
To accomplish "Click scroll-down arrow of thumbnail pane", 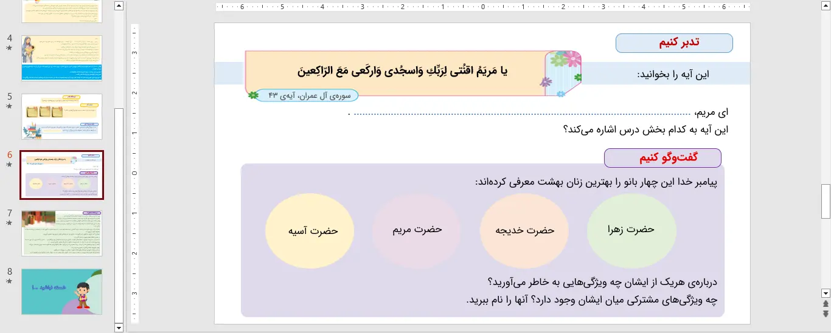I will click(x=119, y=328).
